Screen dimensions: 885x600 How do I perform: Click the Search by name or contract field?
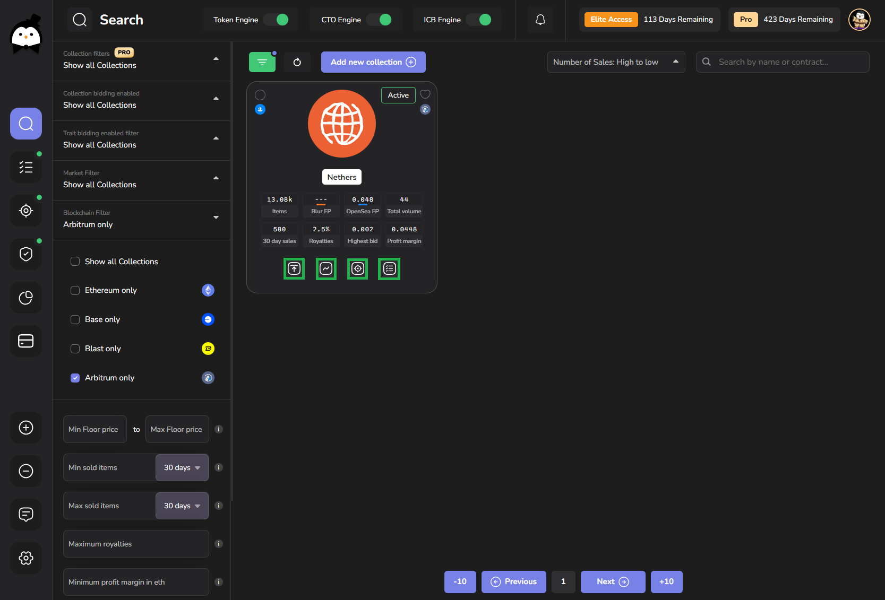pyautogui.click(x=789, y=62)
